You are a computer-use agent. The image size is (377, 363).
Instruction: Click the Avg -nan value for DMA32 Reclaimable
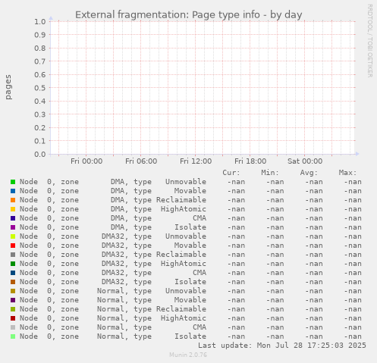[x=314, y=255]
